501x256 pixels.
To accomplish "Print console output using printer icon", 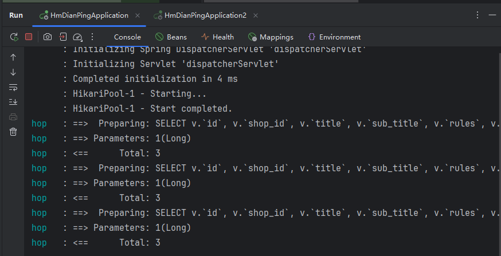I will click(13, 117).
